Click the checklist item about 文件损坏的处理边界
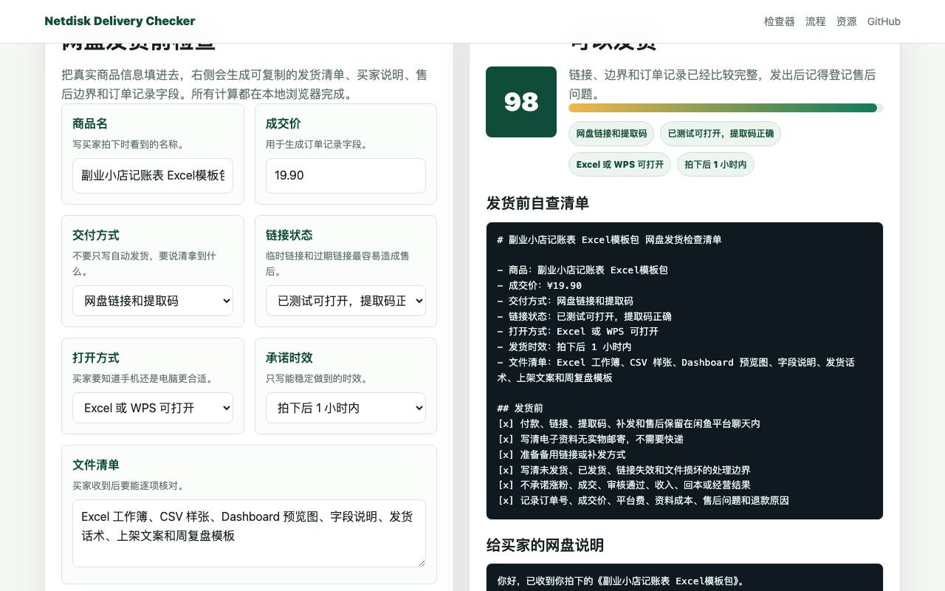 [624, 470]
